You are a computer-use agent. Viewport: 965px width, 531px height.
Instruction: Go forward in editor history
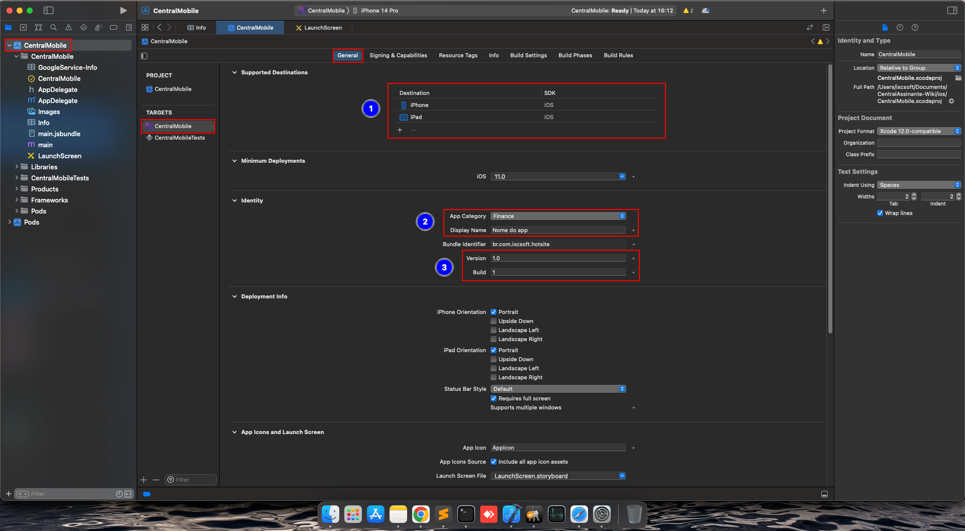(169, 28)
